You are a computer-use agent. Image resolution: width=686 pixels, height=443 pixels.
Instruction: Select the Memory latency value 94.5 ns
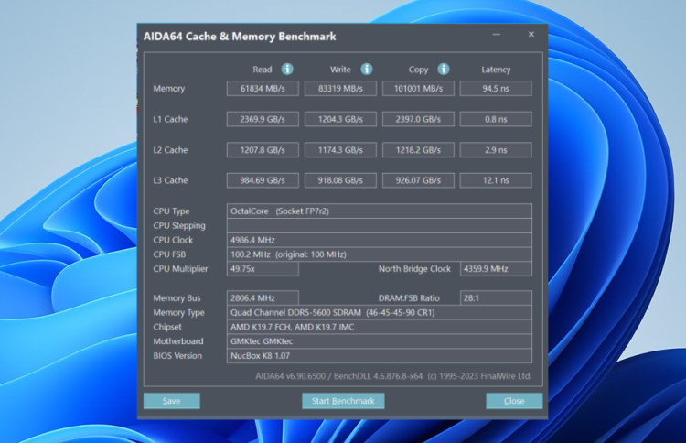click(496, 89)
